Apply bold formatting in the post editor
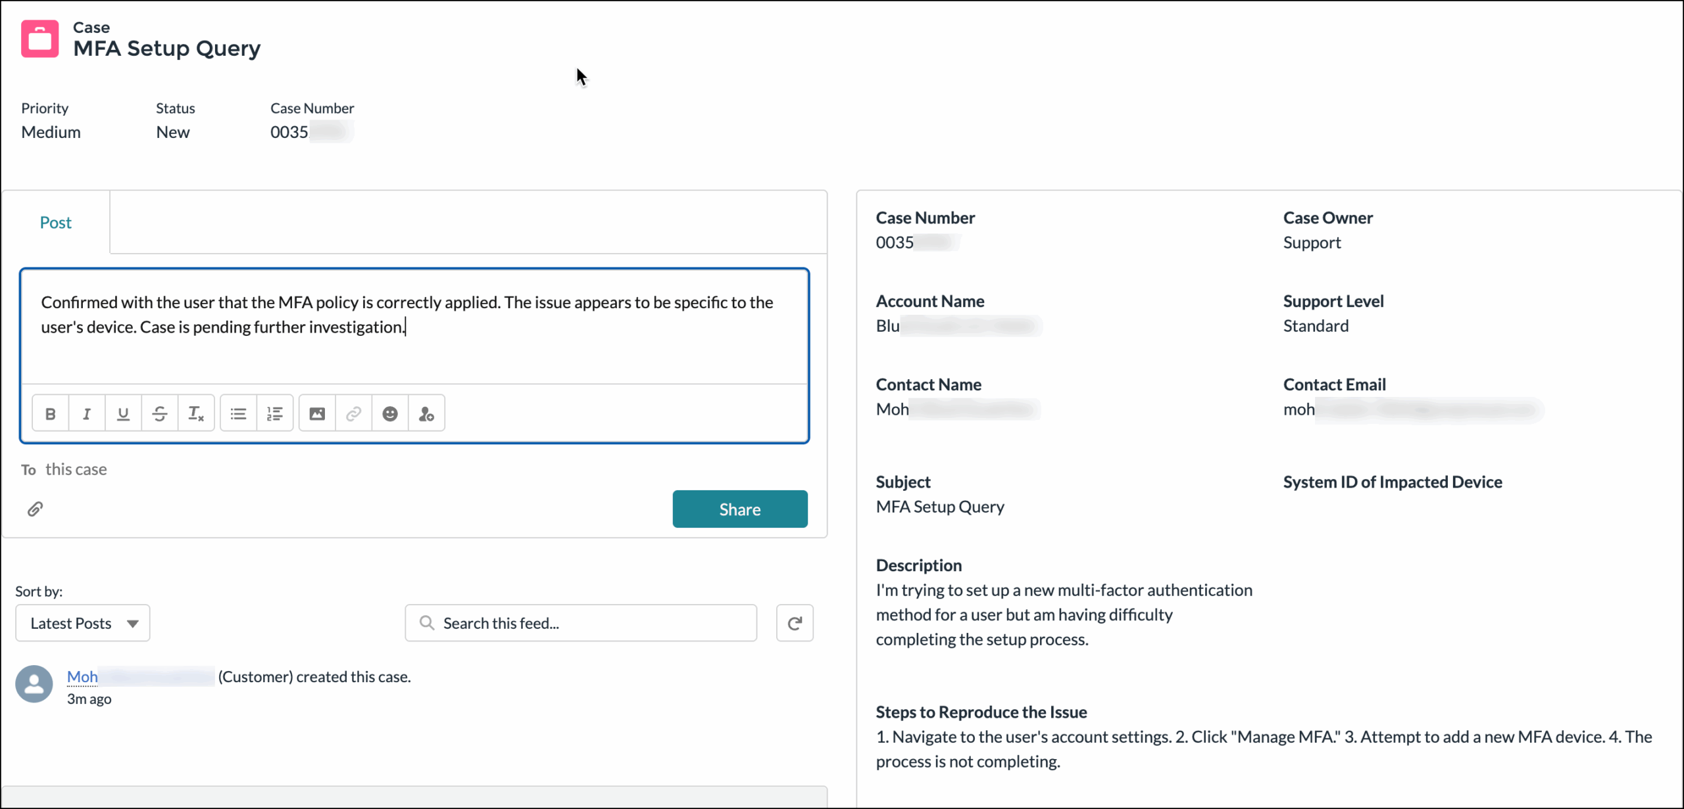 point(50,413)
